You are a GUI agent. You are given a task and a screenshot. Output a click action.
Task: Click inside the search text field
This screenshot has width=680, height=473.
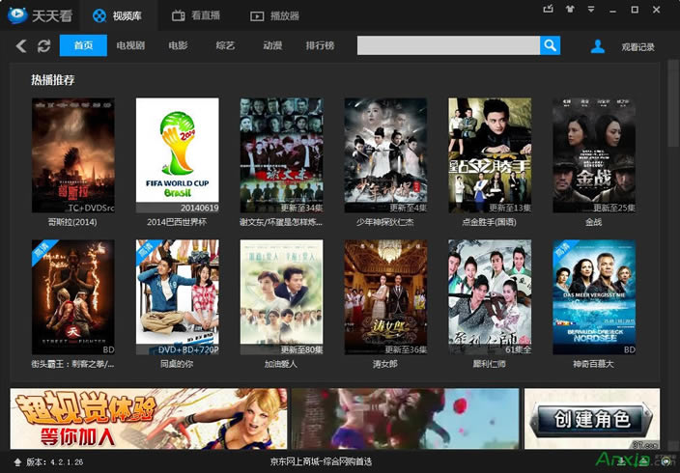point(447,45)
